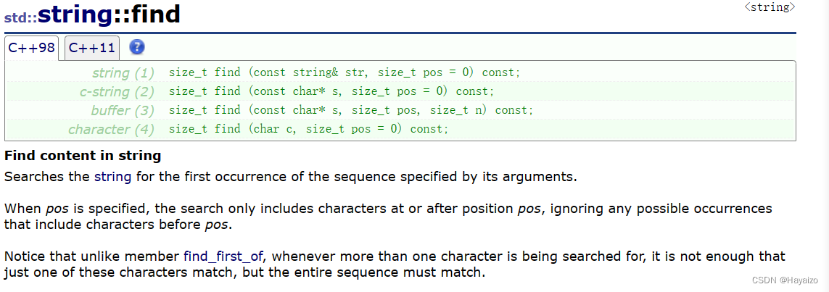Switch to the C++98 tab

[32, 48]
